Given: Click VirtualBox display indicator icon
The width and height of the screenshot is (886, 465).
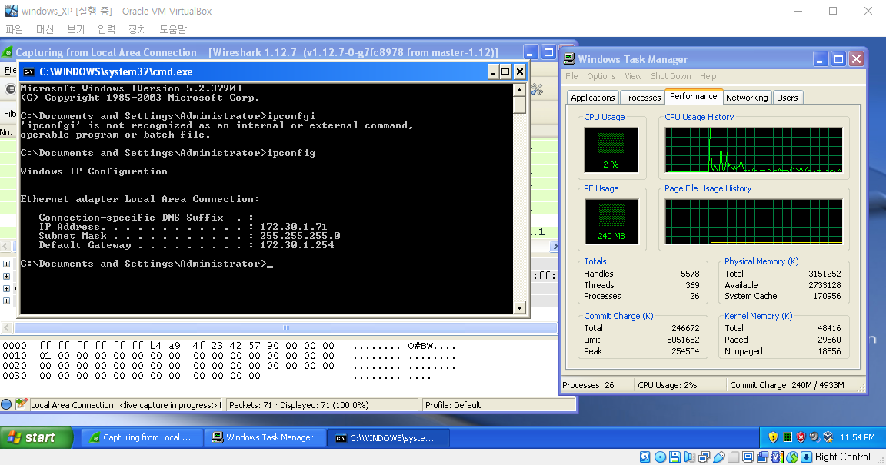Looking at the screenshot, I should [748, 457].
